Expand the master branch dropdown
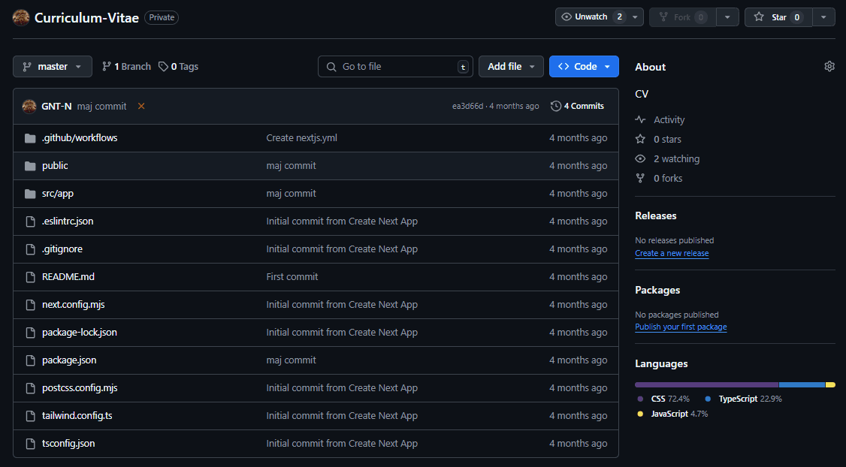This screenshot has height=467, width=846. 53,66
